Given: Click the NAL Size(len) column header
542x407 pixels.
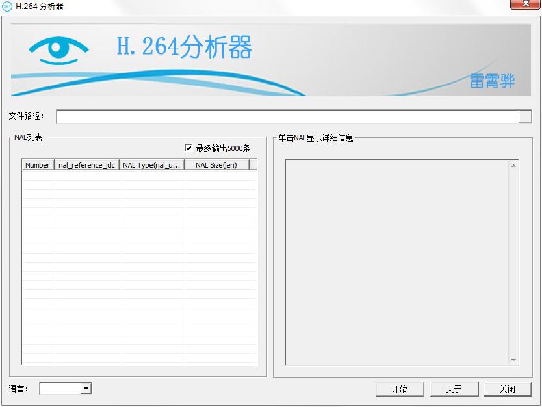Looking at the screenshot, I should pyautogui.click(x=217, y=164).
